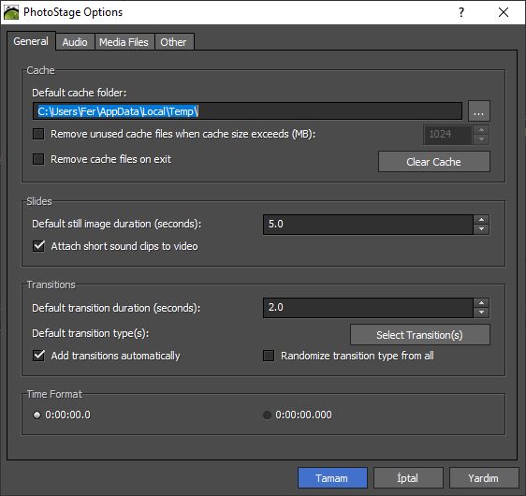Decrease default still image duration
The height and width of the screenshot is (496, 526).
[481, 229]
